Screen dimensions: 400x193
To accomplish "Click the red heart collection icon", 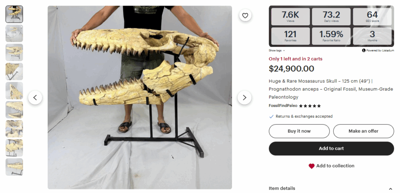I will (311, 166).
